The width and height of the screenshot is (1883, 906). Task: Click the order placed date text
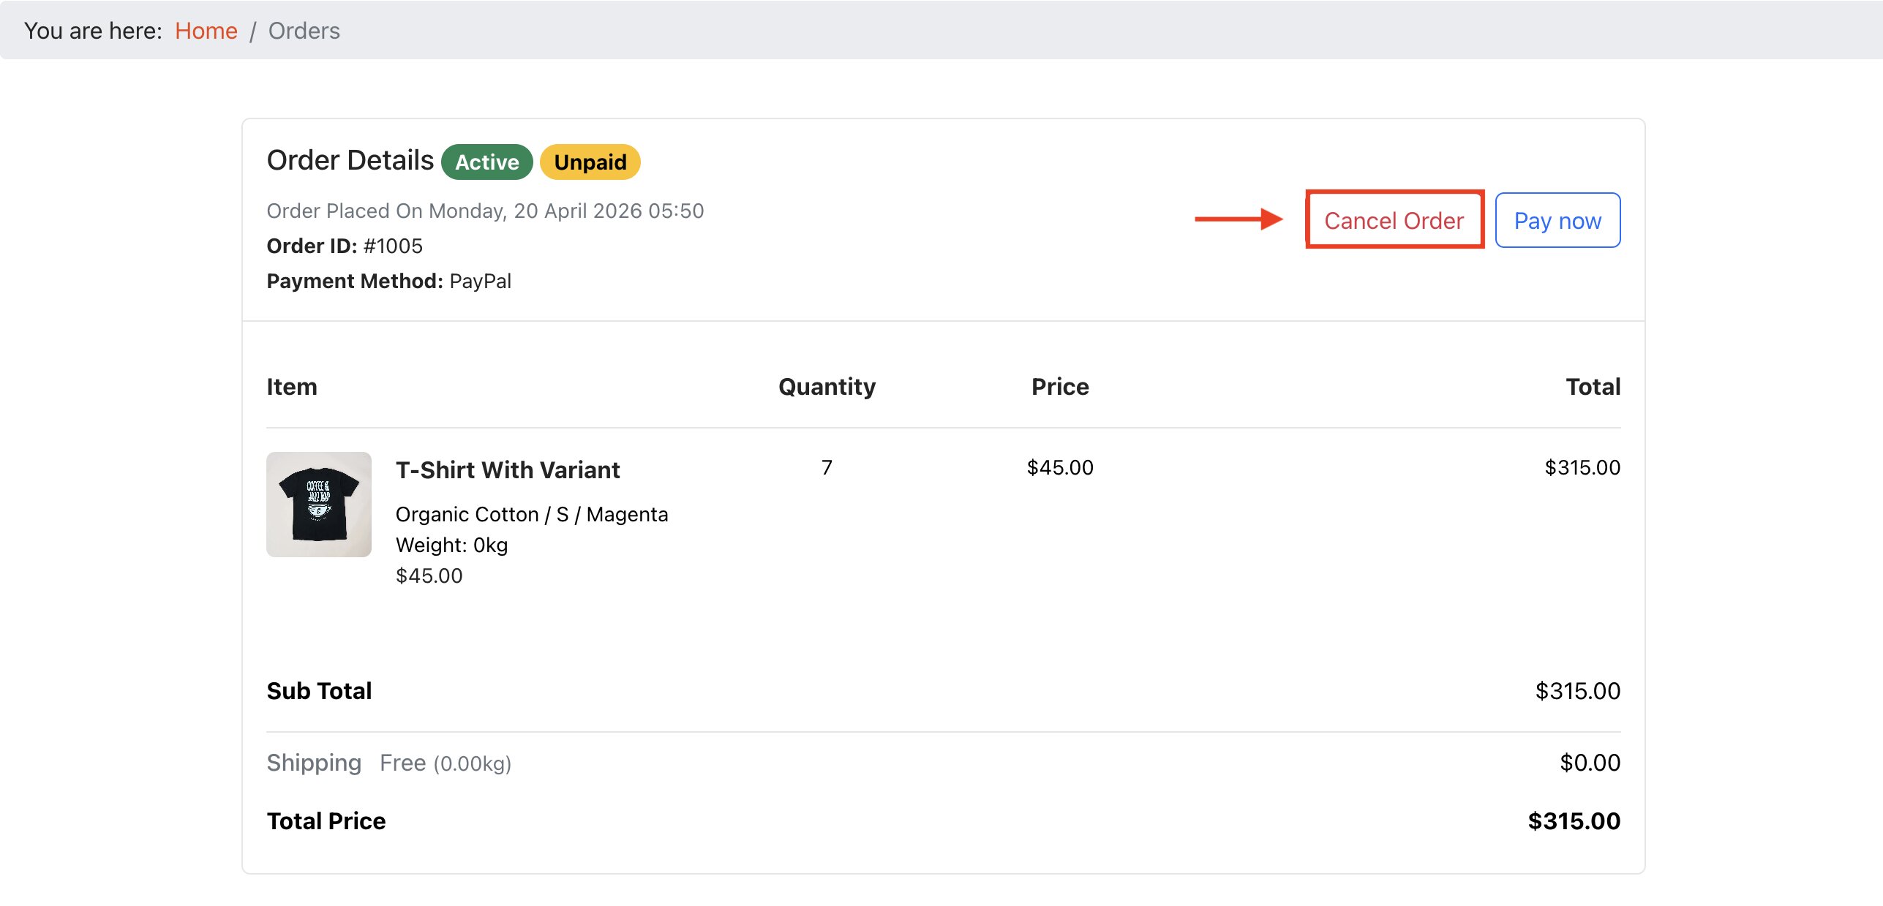pos(484,211)
